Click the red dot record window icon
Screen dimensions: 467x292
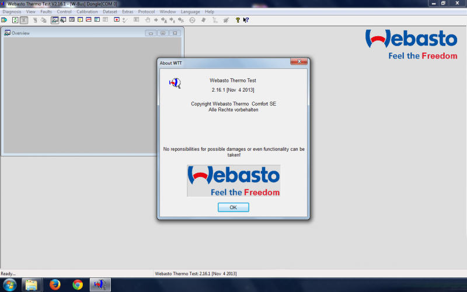[117, 19]
